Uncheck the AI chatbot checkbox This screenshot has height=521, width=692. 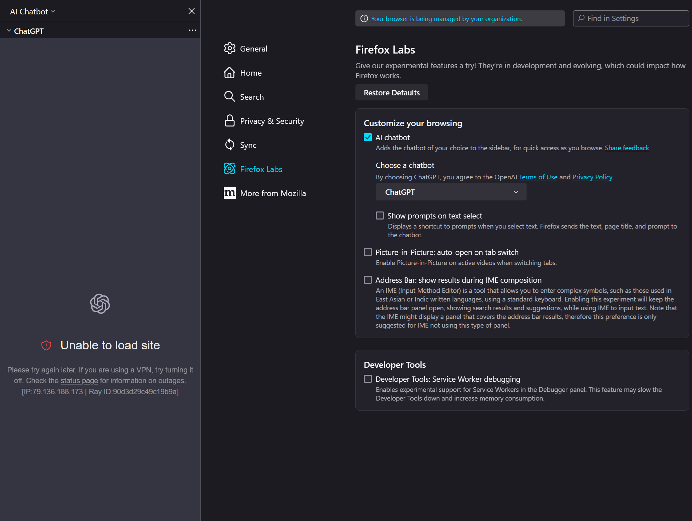pos(368,138)
